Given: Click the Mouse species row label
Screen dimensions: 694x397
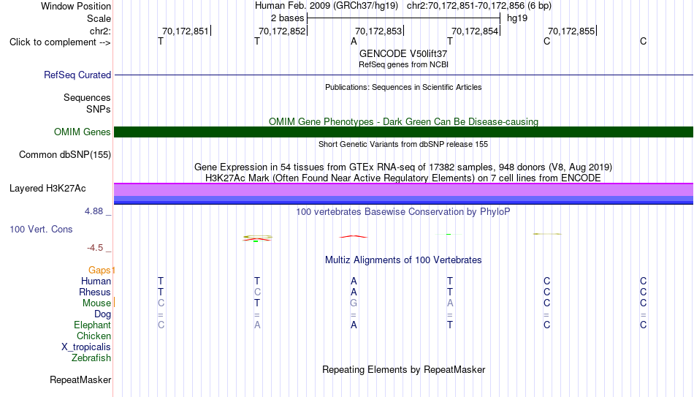Looking at the screenshot, I should tap(96, 303).
